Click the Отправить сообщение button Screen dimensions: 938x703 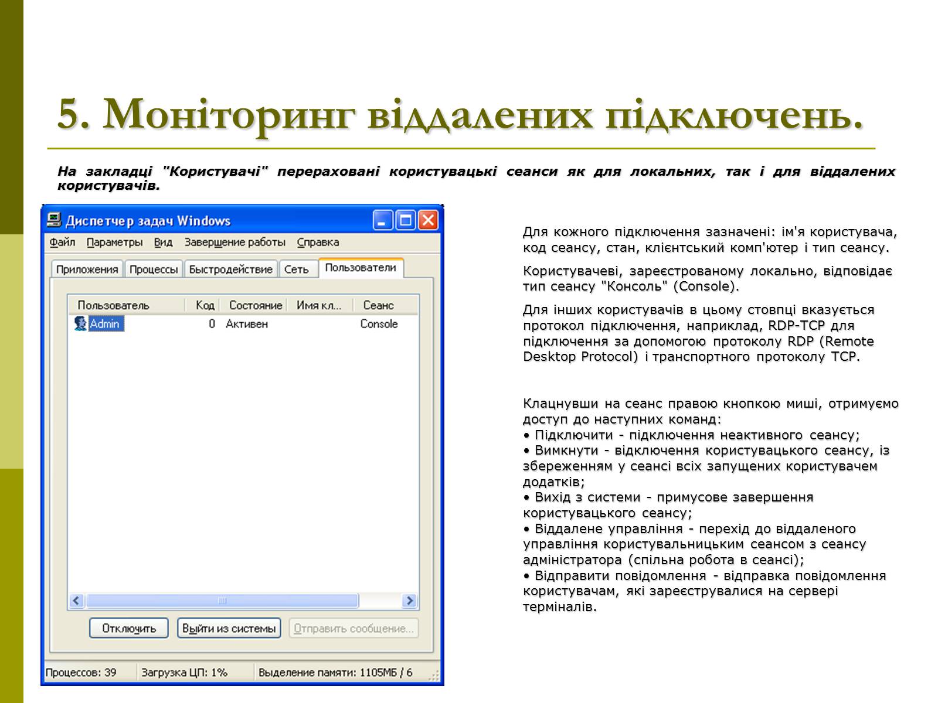coord(354,628)
